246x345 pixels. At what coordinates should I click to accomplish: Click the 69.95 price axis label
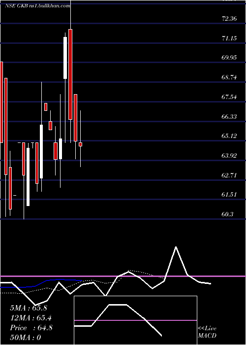tap(230, 58)
